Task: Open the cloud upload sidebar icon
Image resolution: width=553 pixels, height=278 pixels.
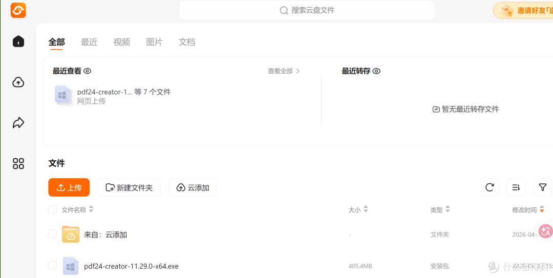Action: coord(18,82)
